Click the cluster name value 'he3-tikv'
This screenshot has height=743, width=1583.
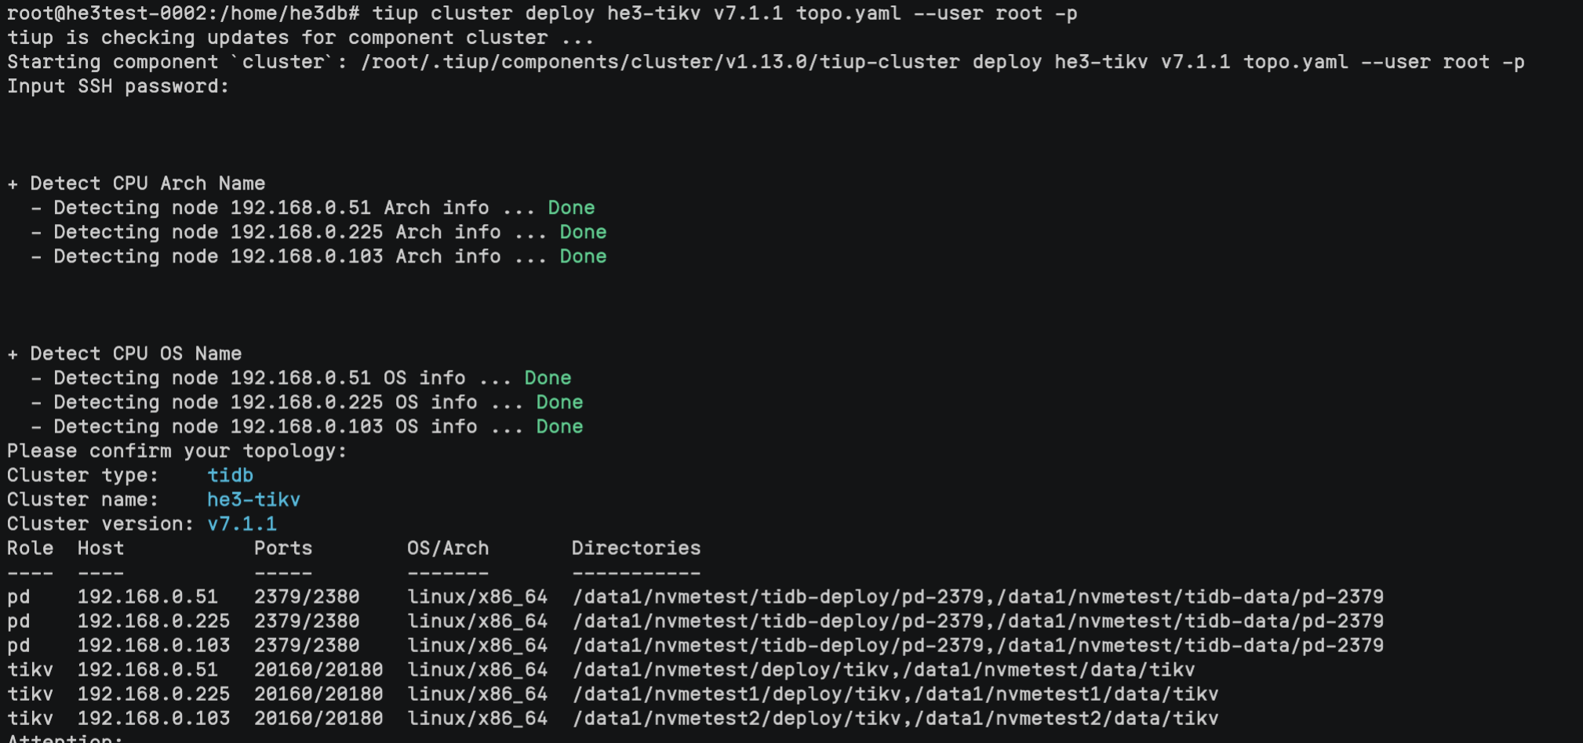[253, 499]
